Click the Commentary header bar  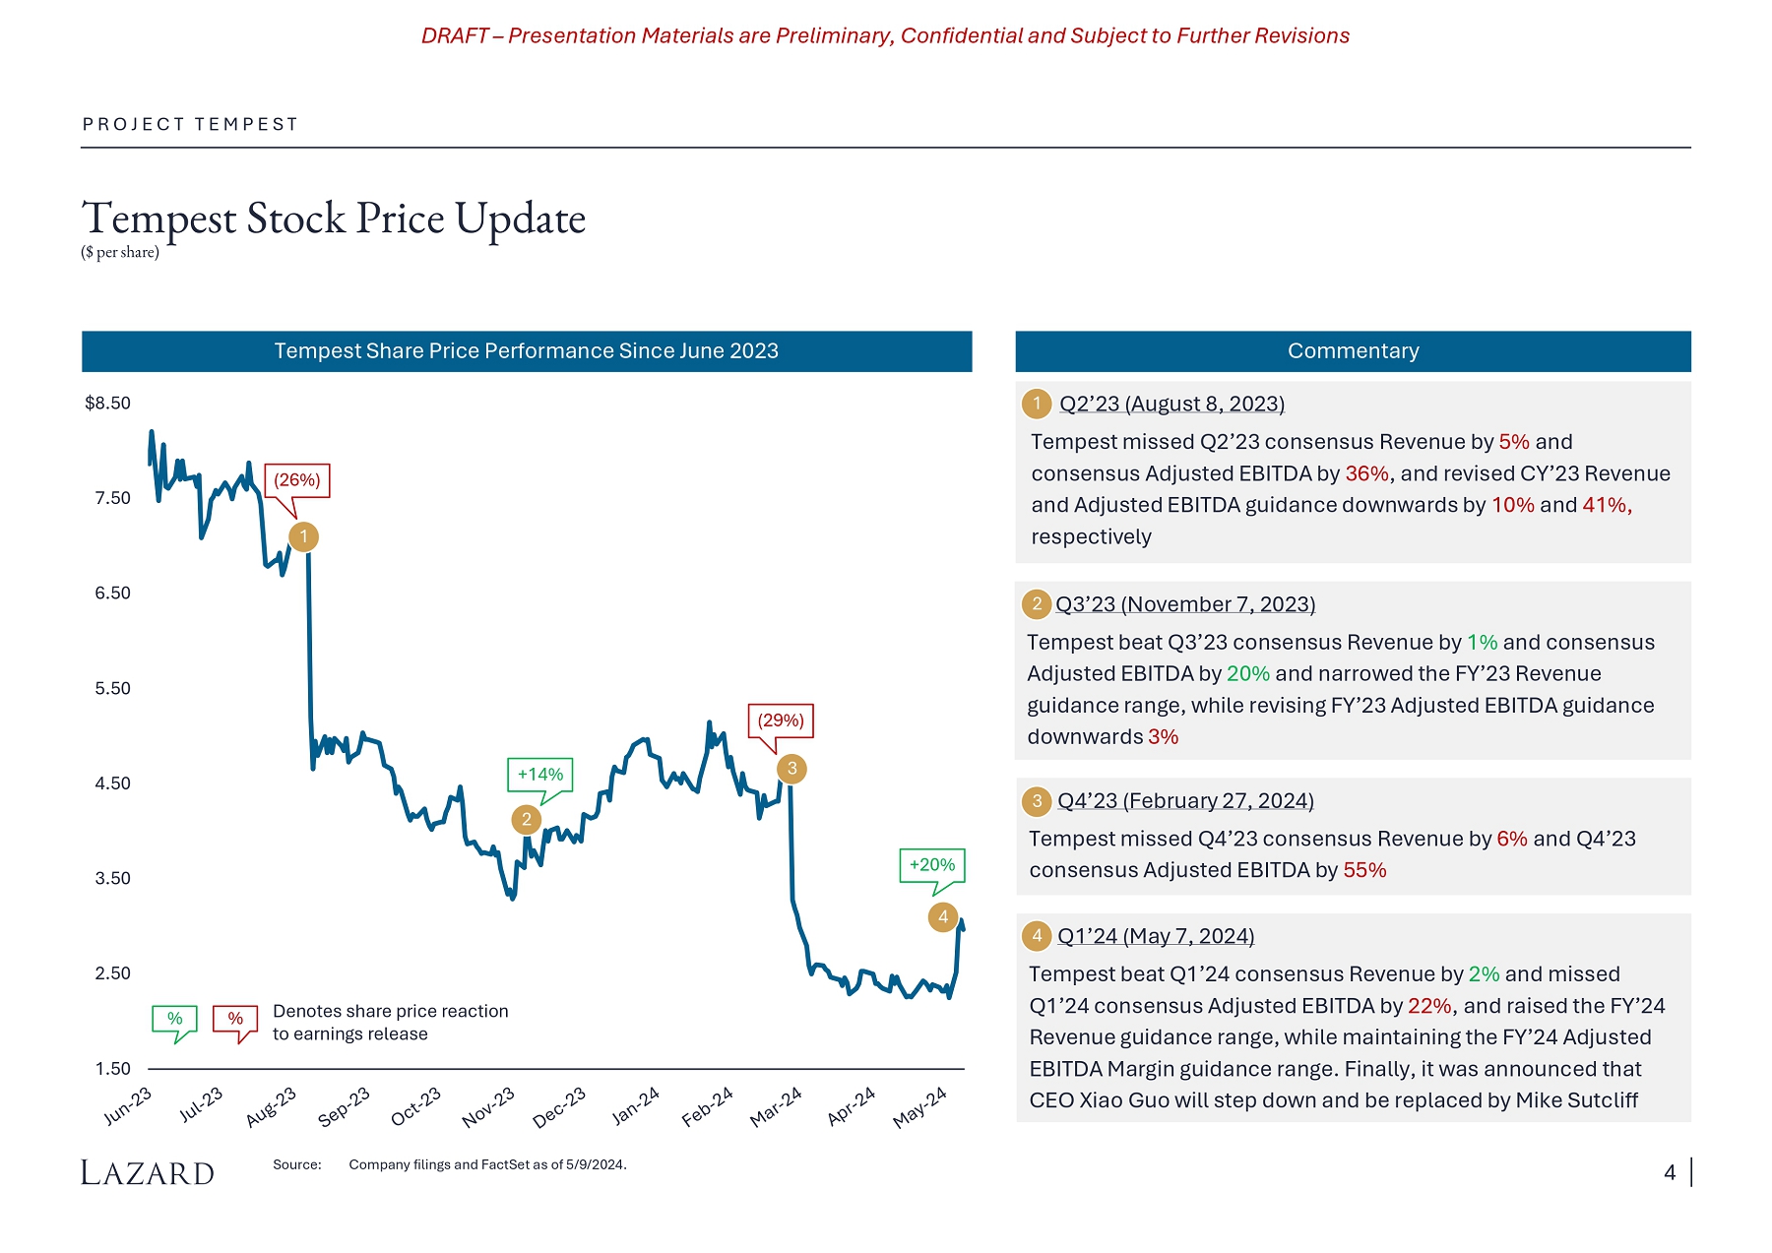pos(1353,351)
